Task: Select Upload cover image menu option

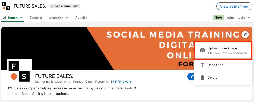Action: pos(223,50)
